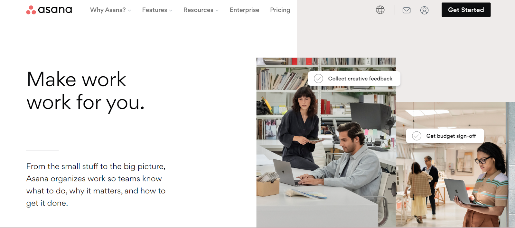Toggle the Collect creative feedback checkmark
Image resolution: width=515 pixels, height=228 pixels.
318,79
